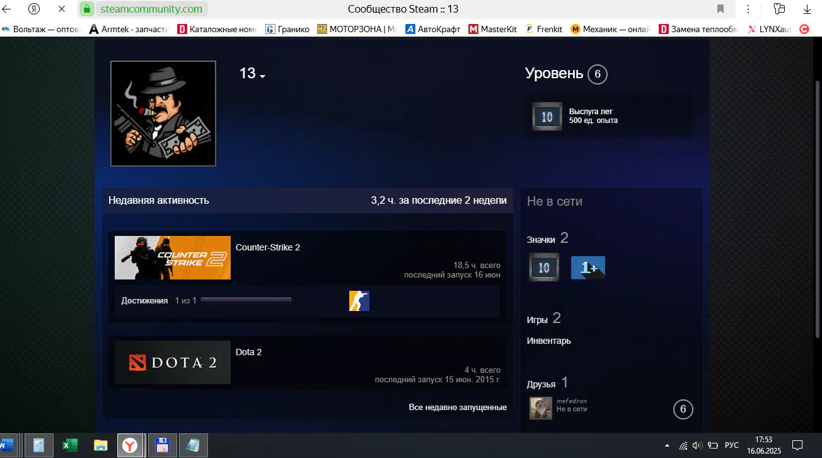The width and height of the screenshot is (822, 458).
Task: Open the Механик онлайн bookmark
Action: point(610,29)
